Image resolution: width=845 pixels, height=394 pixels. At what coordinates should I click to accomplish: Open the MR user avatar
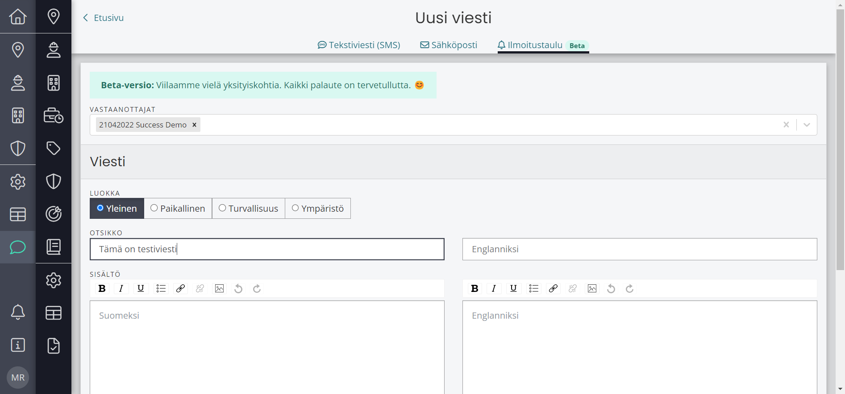coord(18,378)
